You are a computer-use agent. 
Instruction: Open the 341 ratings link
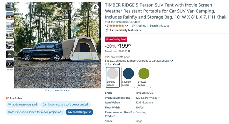(139, 26)
